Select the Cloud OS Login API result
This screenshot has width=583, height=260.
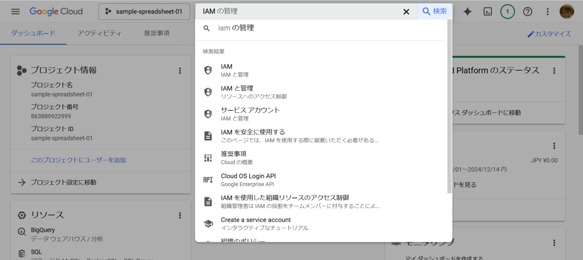321,180
